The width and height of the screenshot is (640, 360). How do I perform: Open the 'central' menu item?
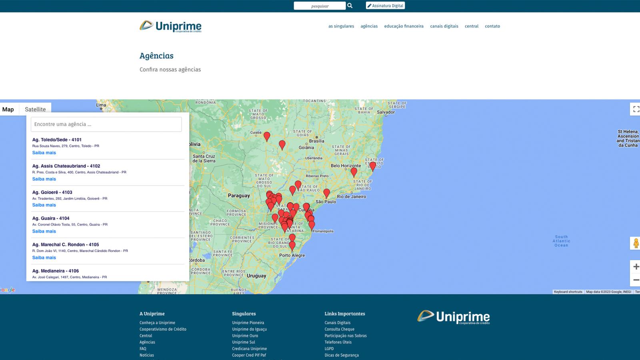(x=472, y=26)
